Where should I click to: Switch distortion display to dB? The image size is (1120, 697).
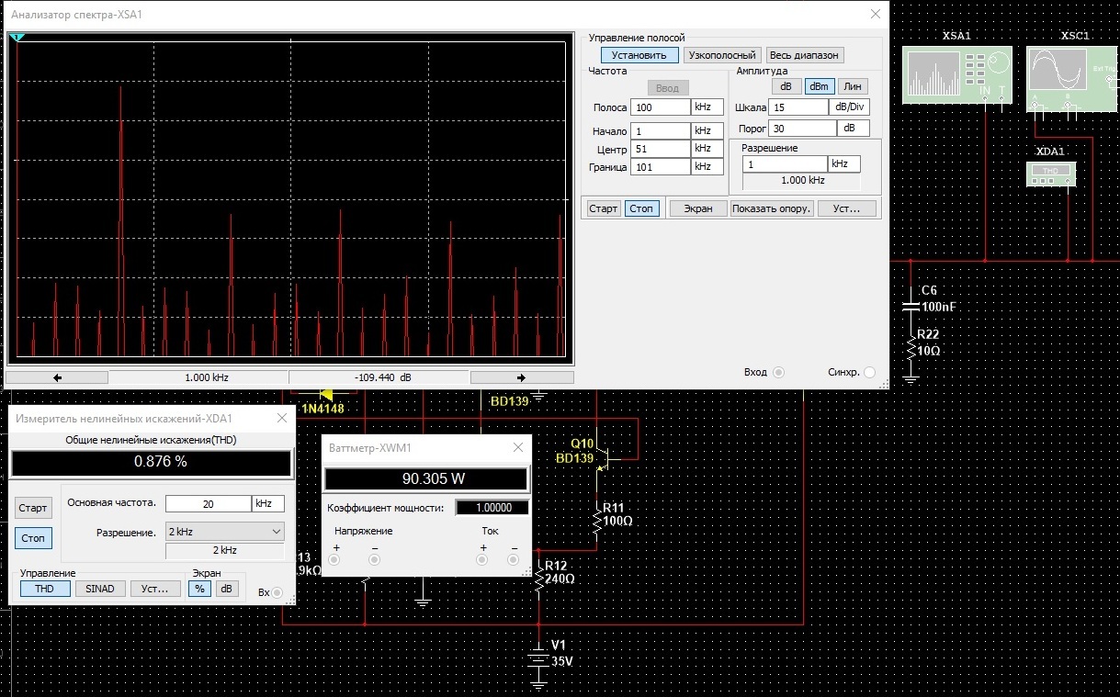pyautogui.click(x=227, y=589)
